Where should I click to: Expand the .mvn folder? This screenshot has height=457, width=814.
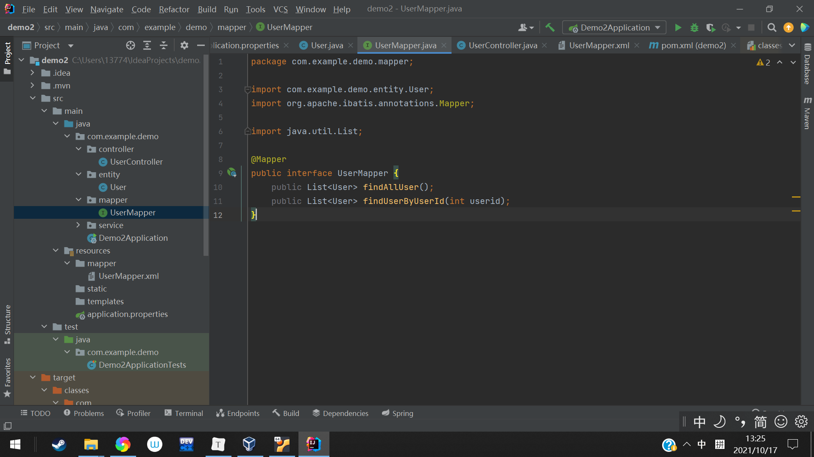click(33, 85)
